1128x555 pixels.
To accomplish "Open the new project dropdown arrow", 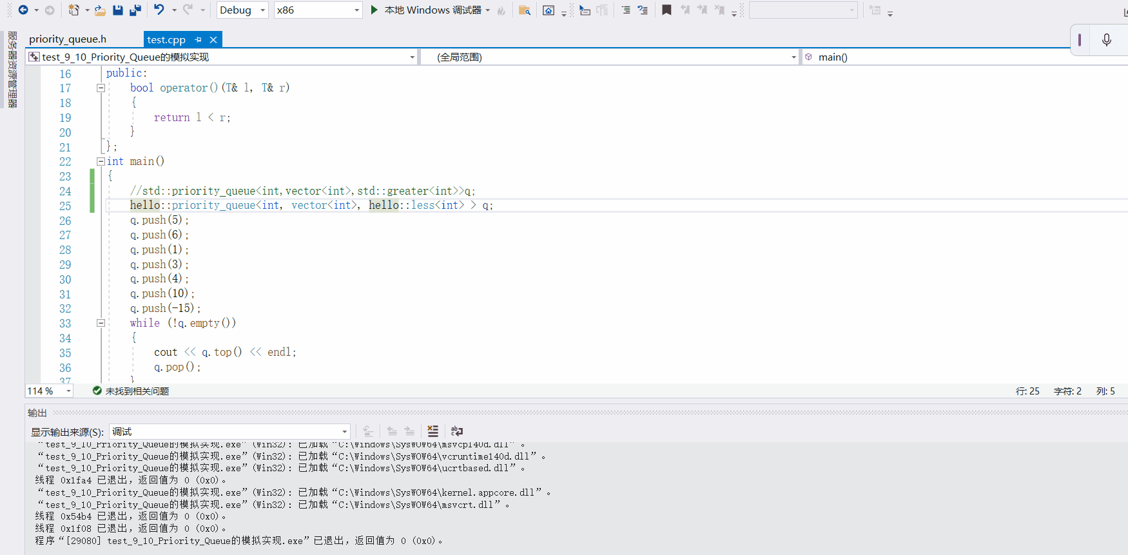I will pos(87,10).
